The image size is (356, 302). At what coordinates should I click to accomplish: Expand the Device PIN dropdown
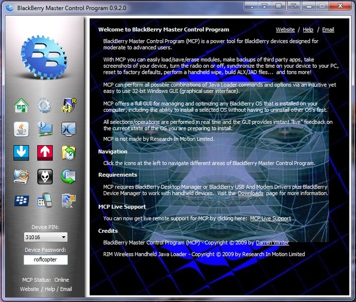click(64, 237)
